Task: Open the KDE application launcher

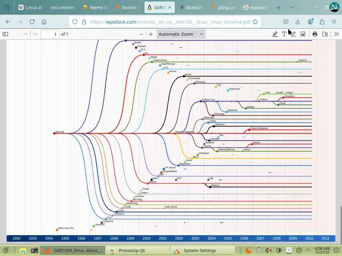Action: [5, 251]
